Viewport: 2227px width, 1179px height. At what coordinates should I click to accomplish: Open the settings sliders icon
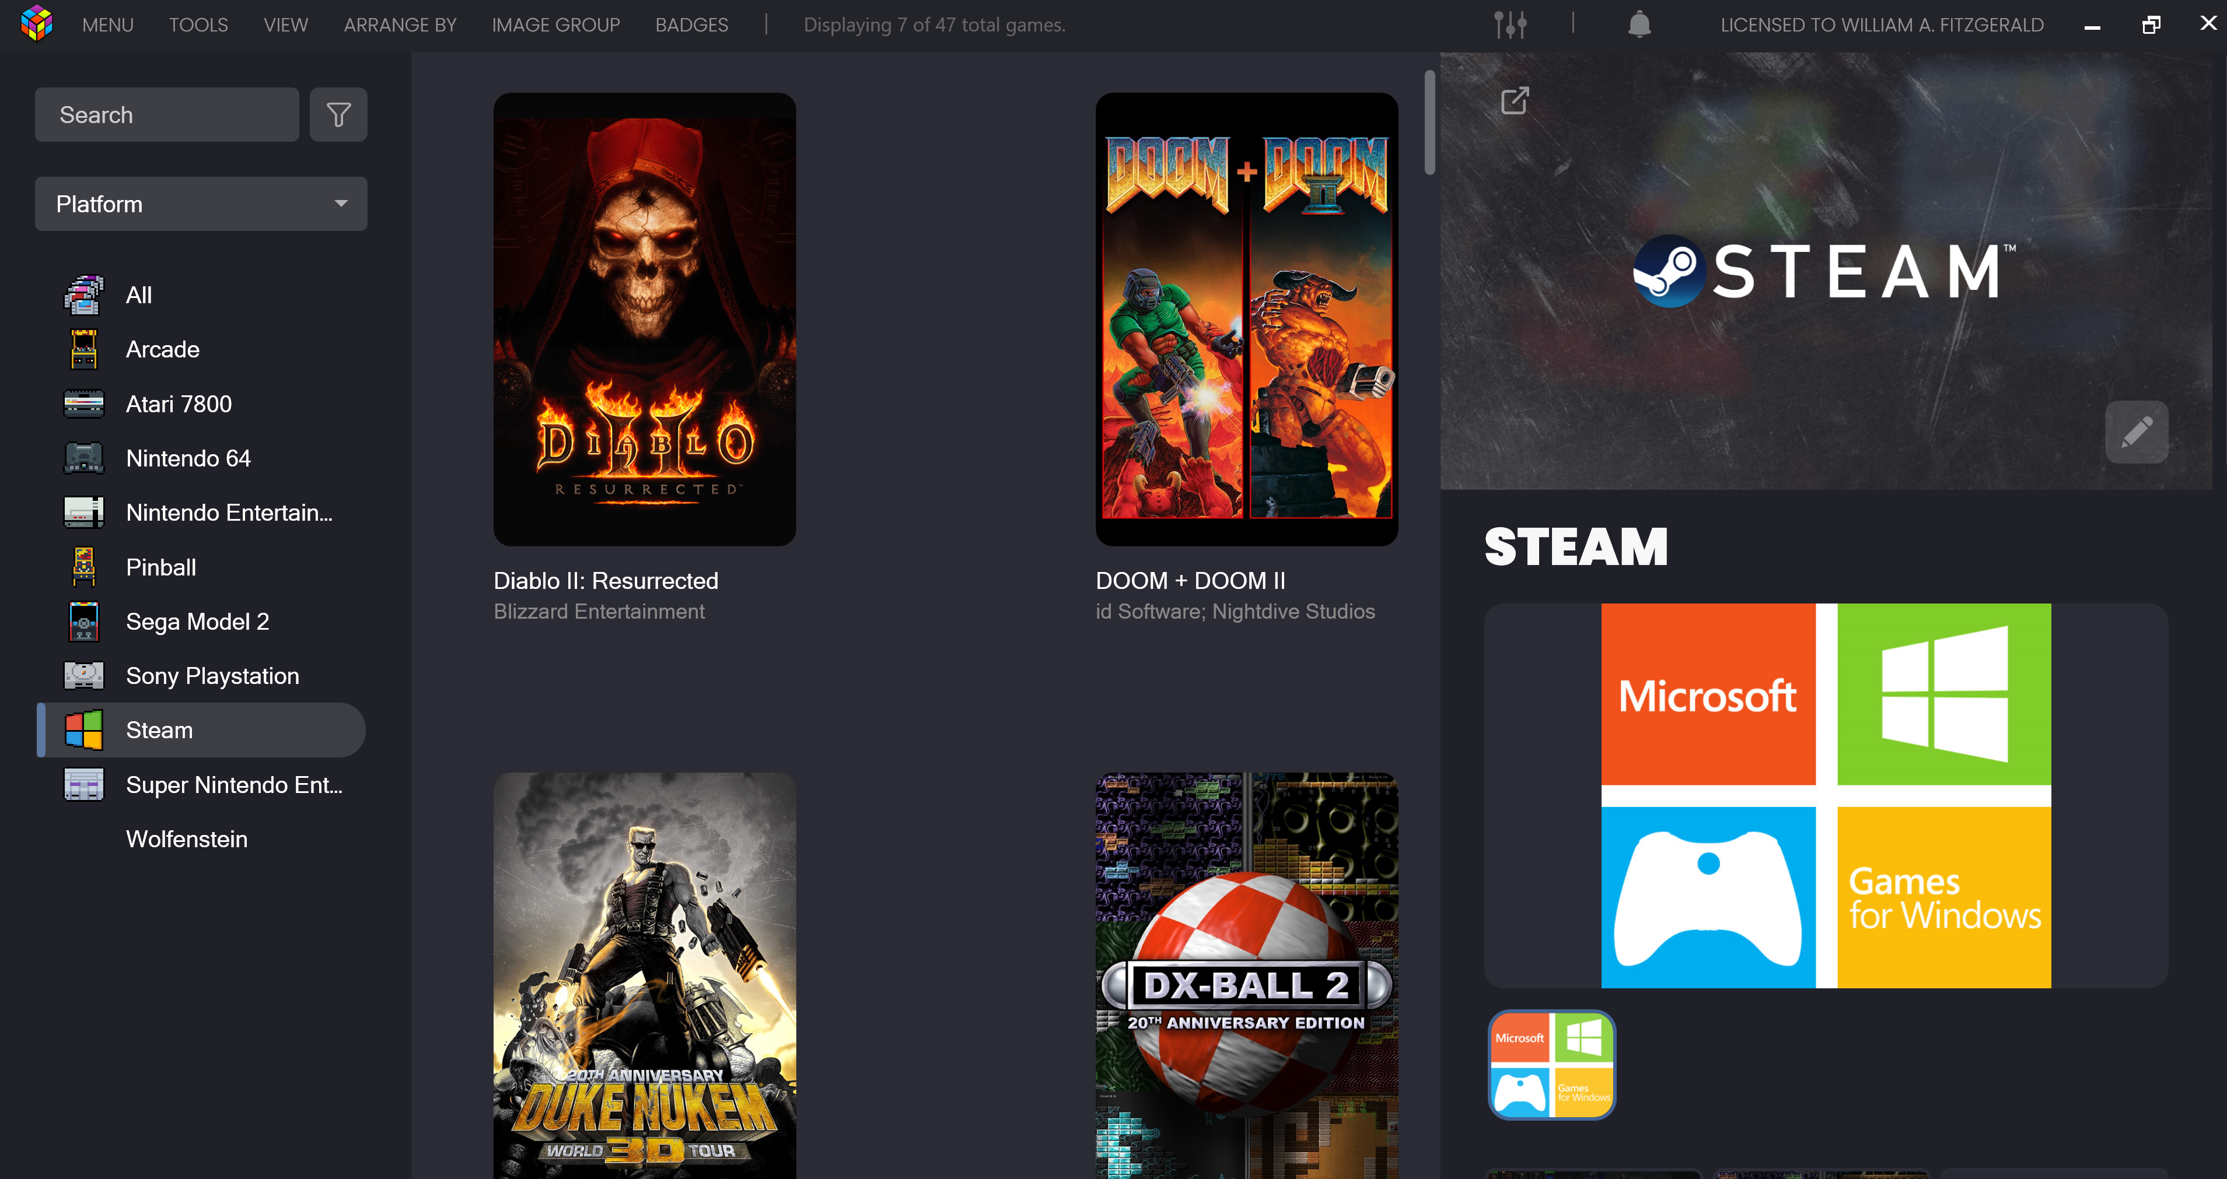pos(1509,25)
